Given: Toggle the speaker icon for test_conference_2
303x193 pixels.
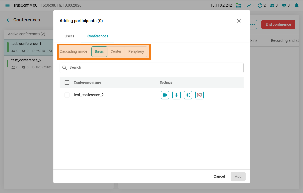Looking at the screenshot, I should (x=188, y=95).
